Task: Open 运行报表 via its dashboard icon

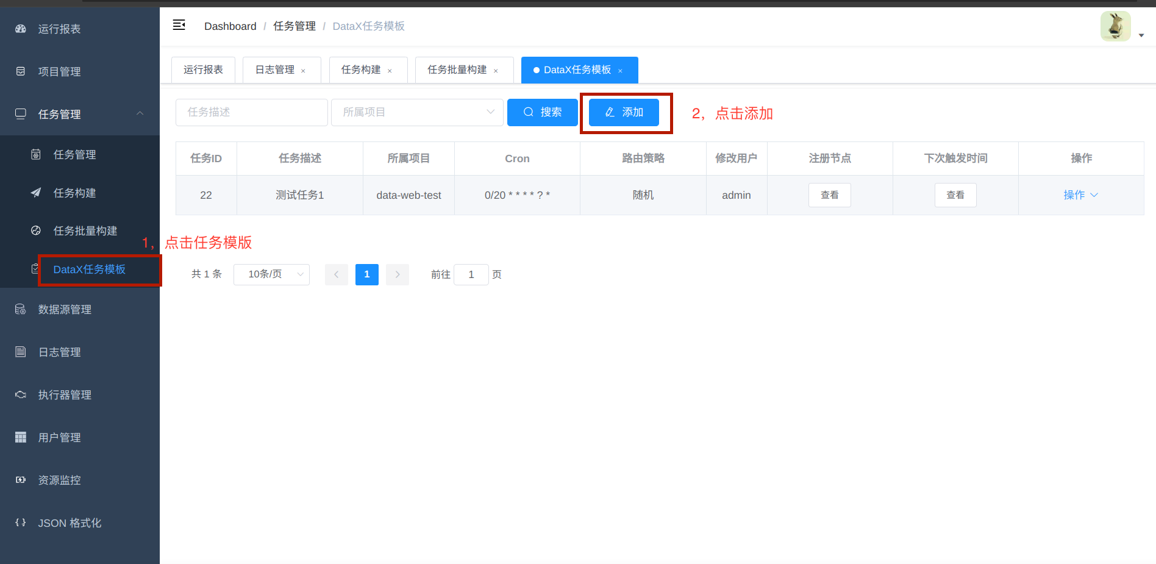Action: (x=59, y=28)
